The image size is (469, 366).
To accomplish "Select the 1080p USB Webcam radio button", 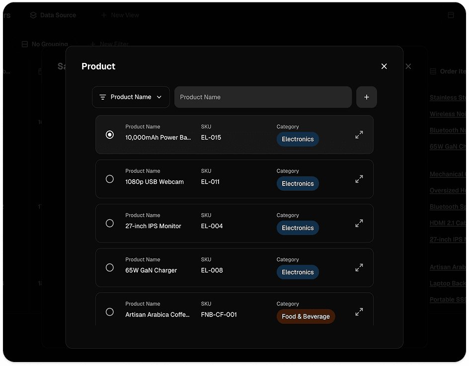I will 110,179.
